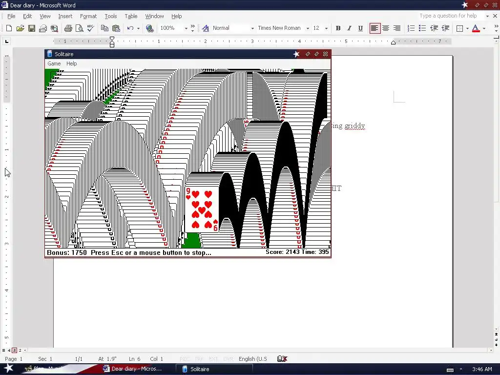Open the Solitaire Game menu

click(54, 63)
